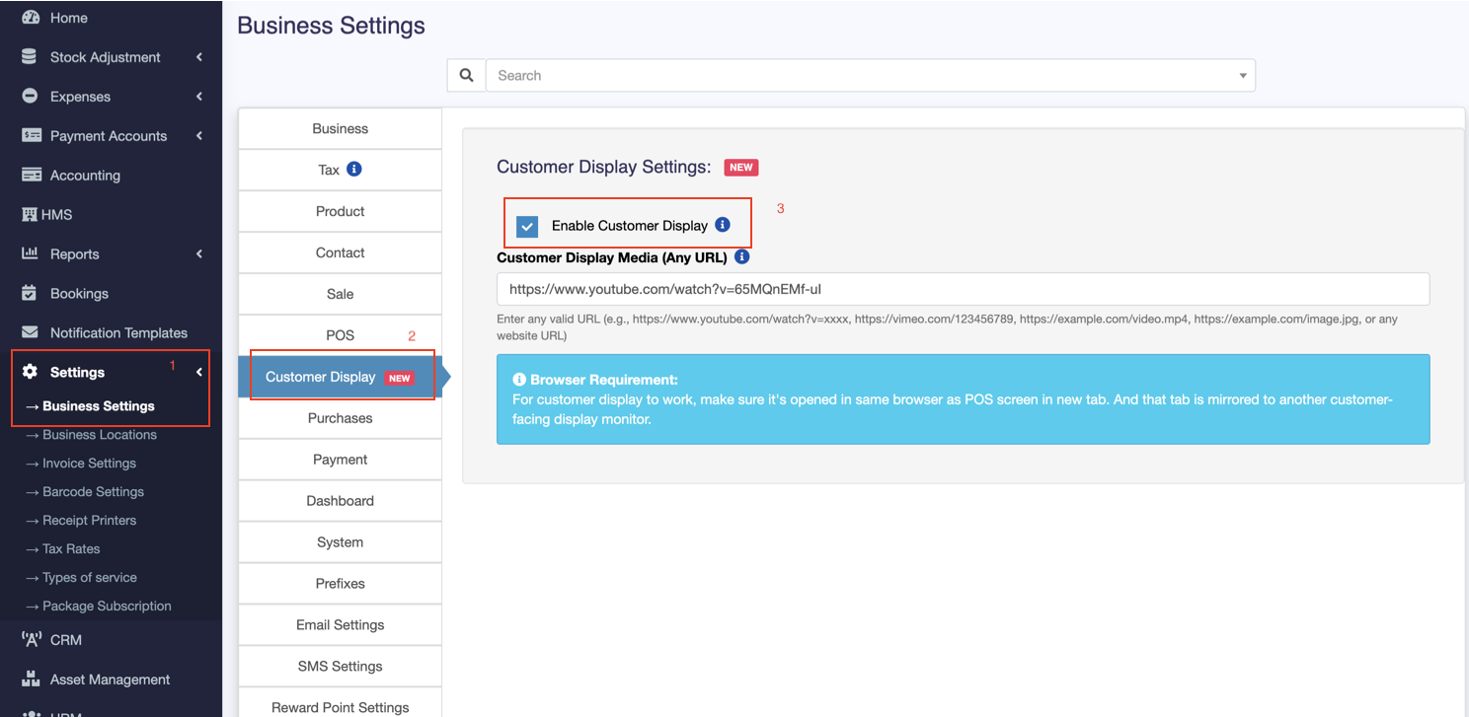This screenshot has width=1469, height=717.
Task: Click info icon next to Enable Customer Display
Action: (x=723, y=225)
